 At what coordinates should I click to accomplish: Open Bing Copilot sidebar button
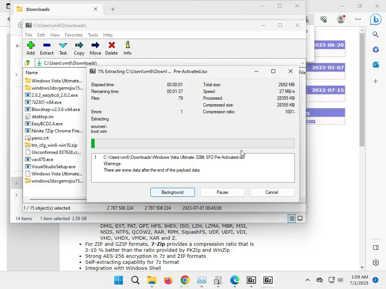click(x=376, y=19)
